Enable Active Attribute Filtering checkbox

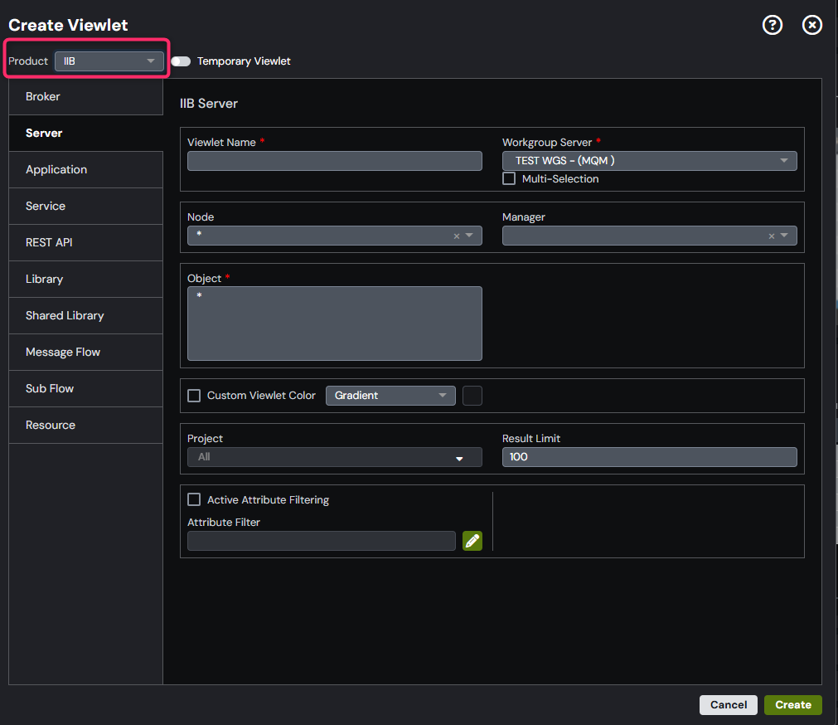pyautogui.click(x=194, y=499)
